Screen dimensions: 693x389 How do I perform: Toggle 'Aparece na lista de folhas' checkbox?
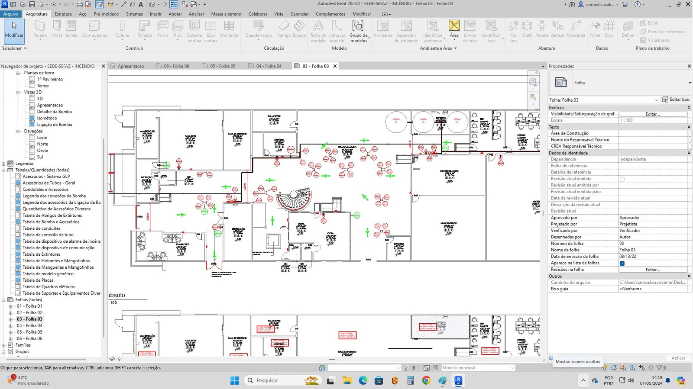click(622, 263)
